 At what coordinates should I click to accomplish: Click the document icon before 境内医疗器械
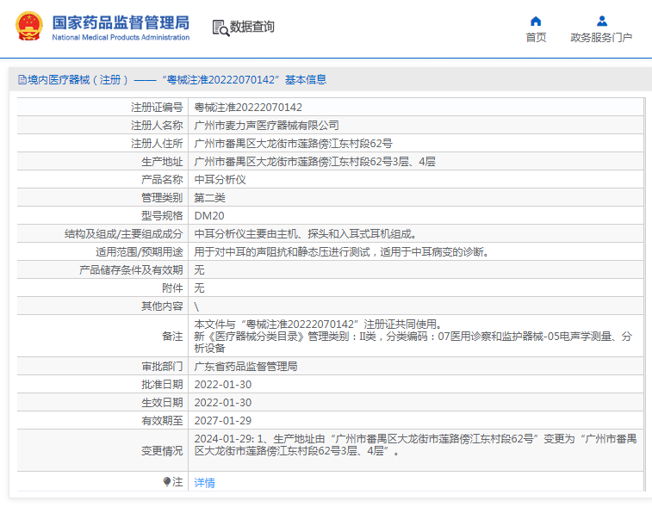pos(22,80)
